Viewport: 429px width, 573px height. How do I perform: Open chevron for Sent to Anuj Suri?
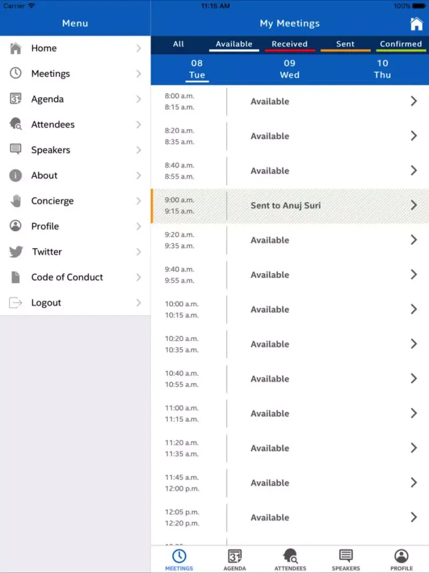point(414,205)
